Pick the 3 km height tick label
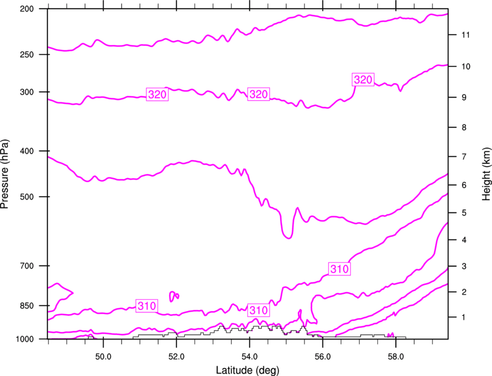 pyautogui.click(x=464, y=266)
